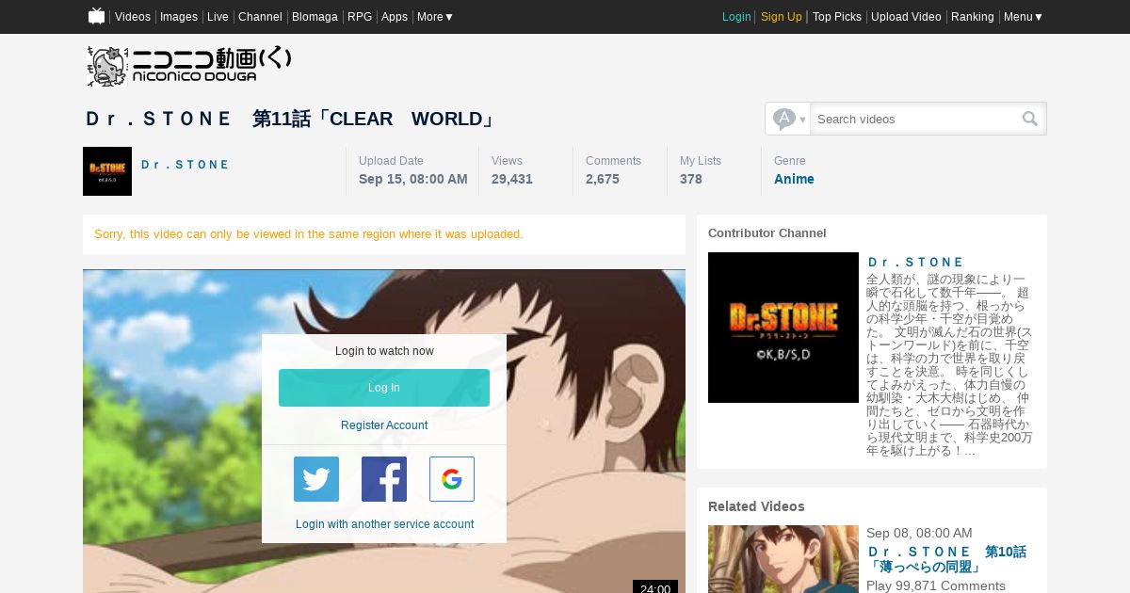Open Dr. STONE contributor channel title link
Image resolution: width=1130 pixels, height=593 pixels.
click(x=915, y=263)
